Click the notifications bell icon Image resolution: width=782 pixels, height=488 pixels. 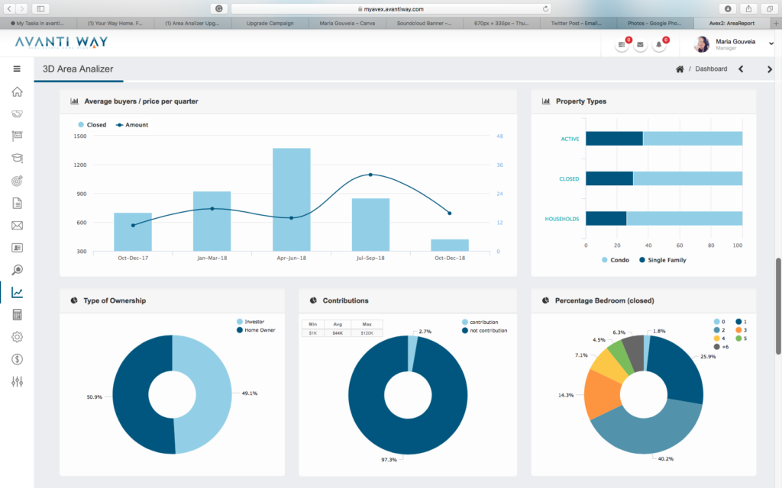click(659, 46)
